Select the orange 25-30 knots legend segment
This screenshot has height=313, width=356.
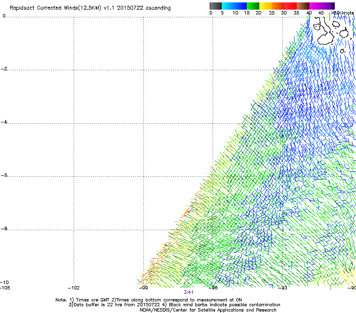278,6
